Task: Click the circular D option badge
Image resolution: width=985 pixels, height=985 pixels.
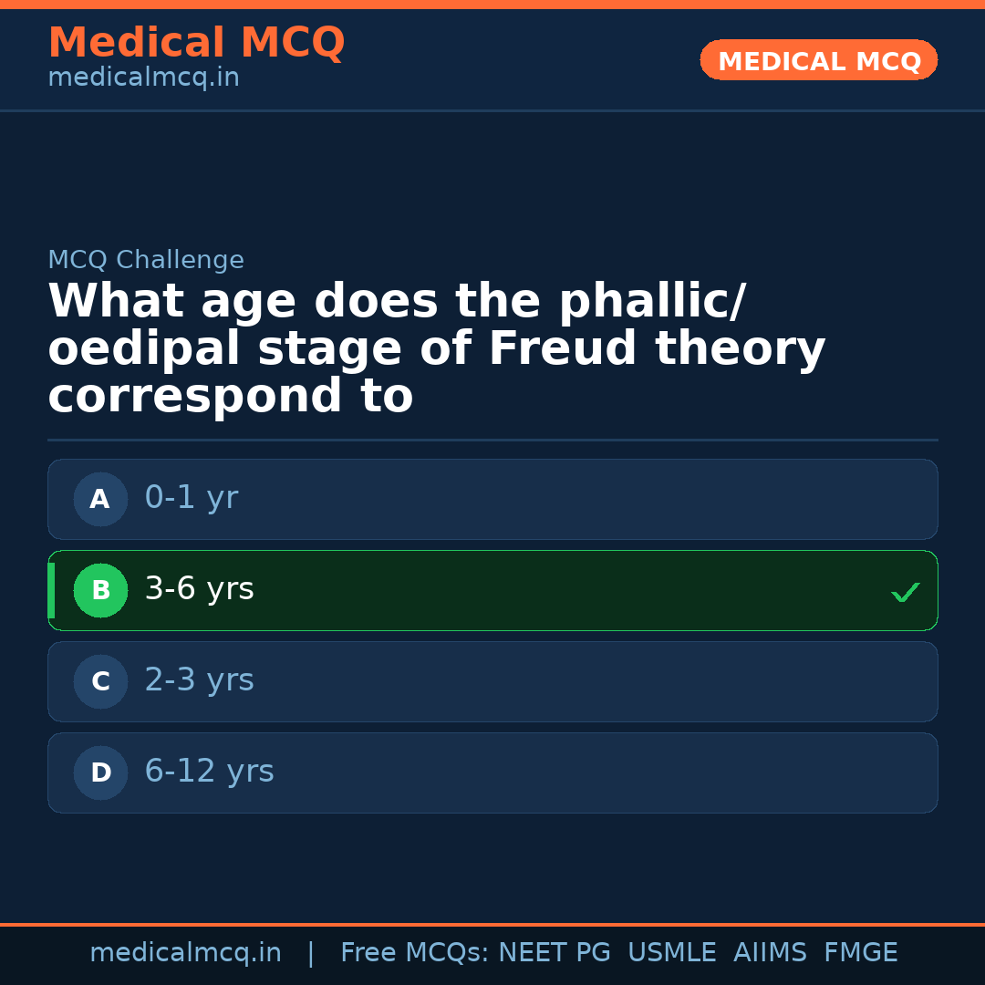Action: coord(100,772)
